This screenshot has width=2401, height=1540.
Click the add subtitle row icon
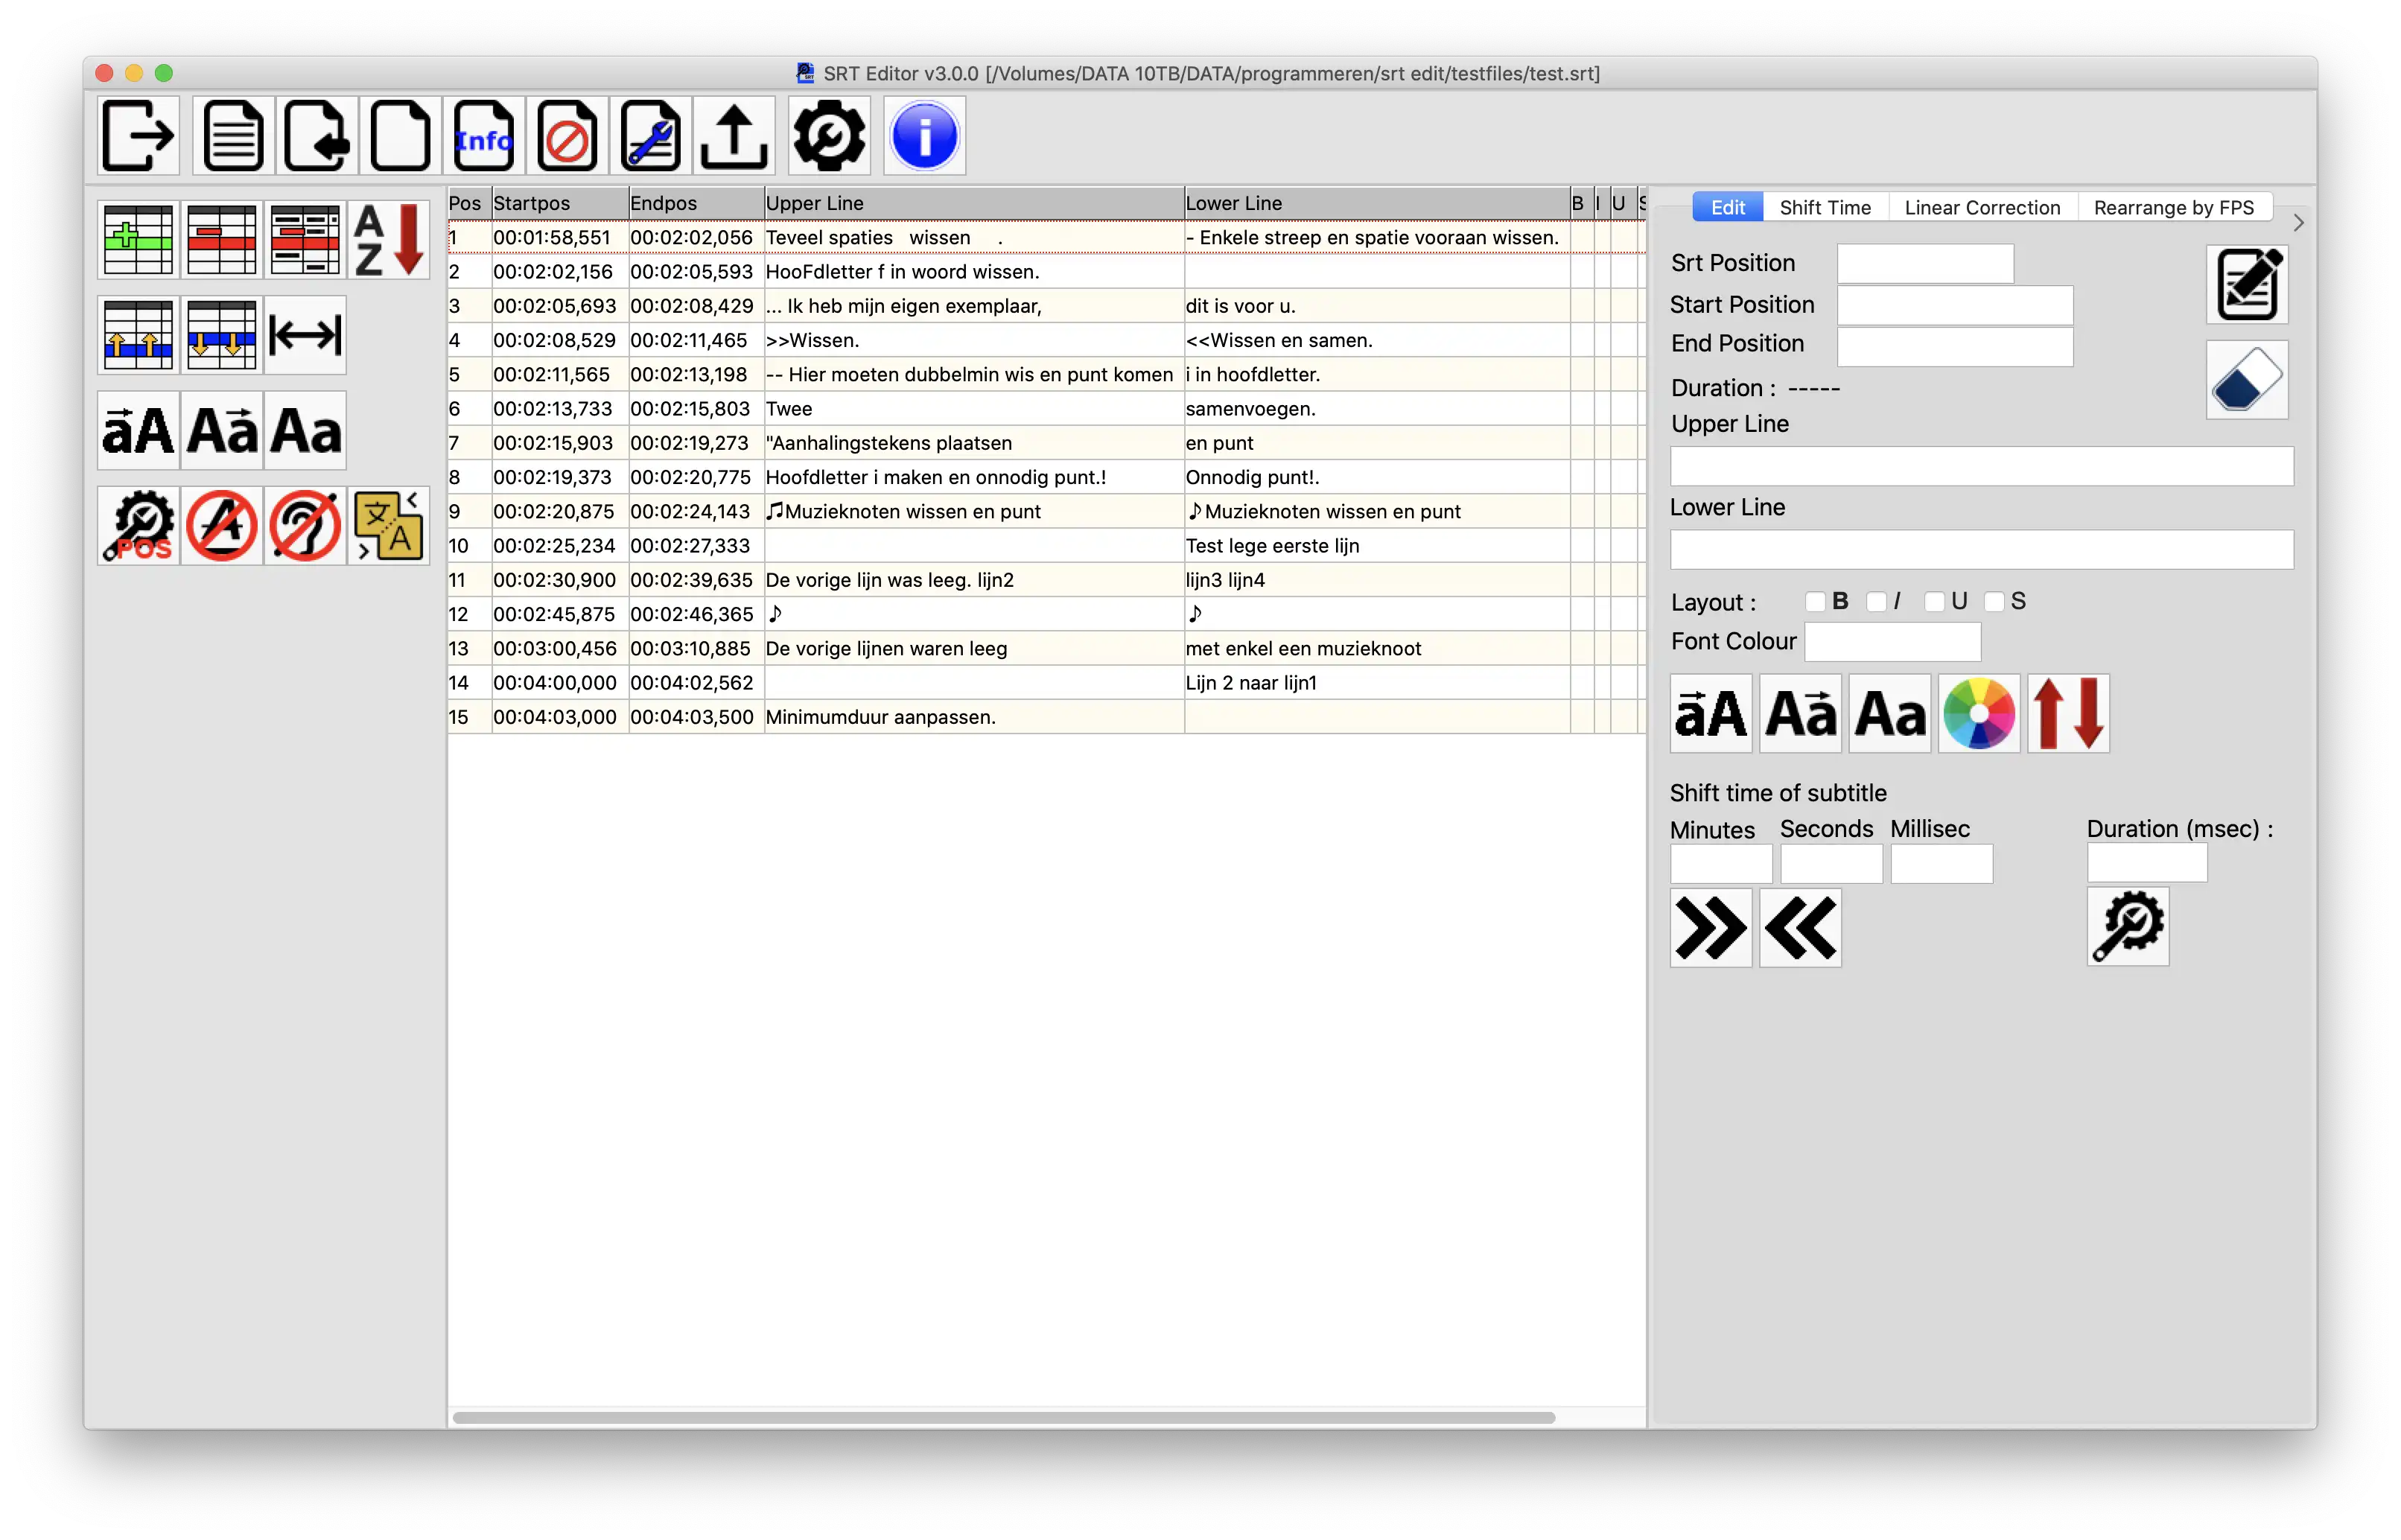point(138,239)
